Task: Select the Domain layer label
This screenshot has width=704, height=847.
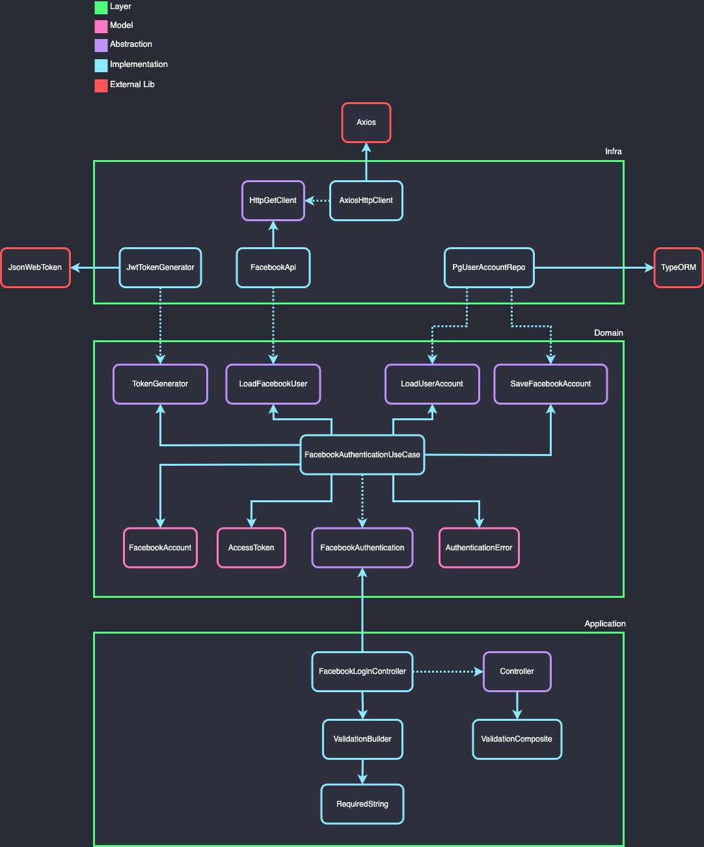Action: coord(608,332)
